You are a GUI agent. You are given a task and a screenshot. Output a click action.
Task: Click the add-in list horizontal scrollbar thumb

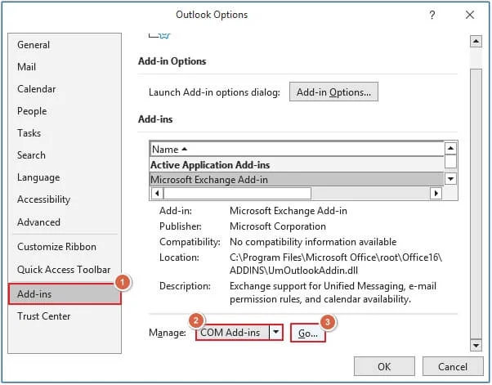(x=237, y=193)
